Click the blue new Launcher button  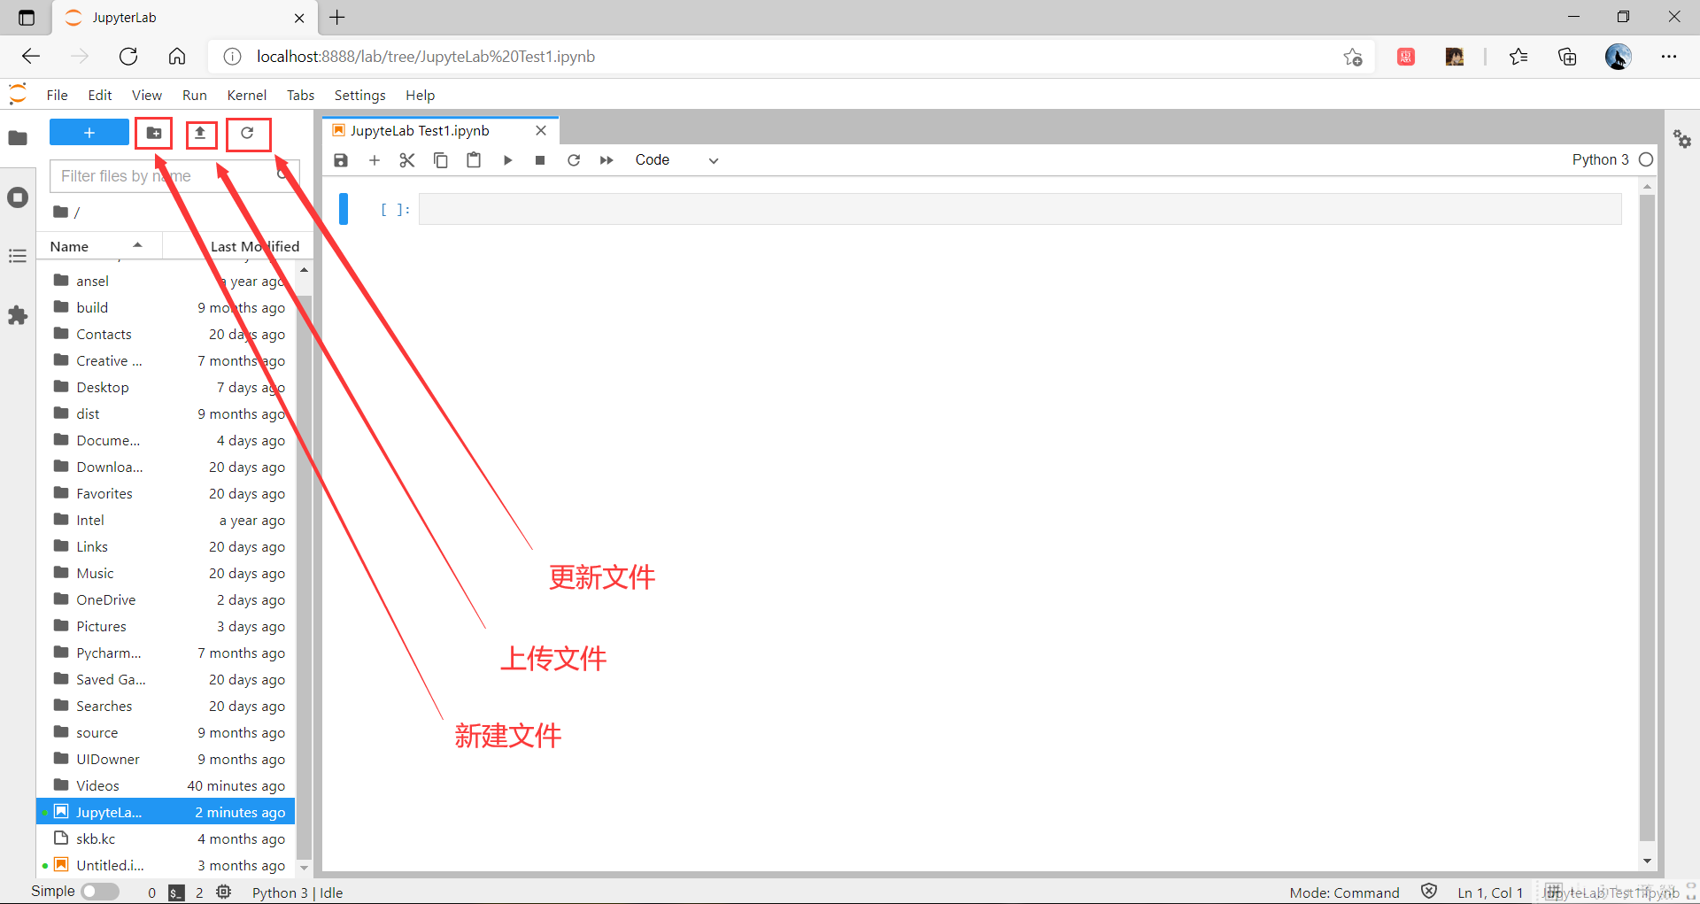tap(89, 131)
